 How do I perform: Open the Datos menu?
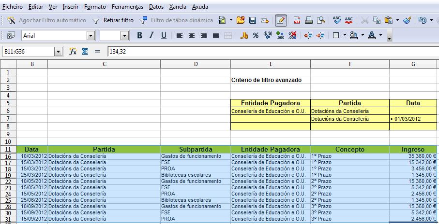(156, 7)
